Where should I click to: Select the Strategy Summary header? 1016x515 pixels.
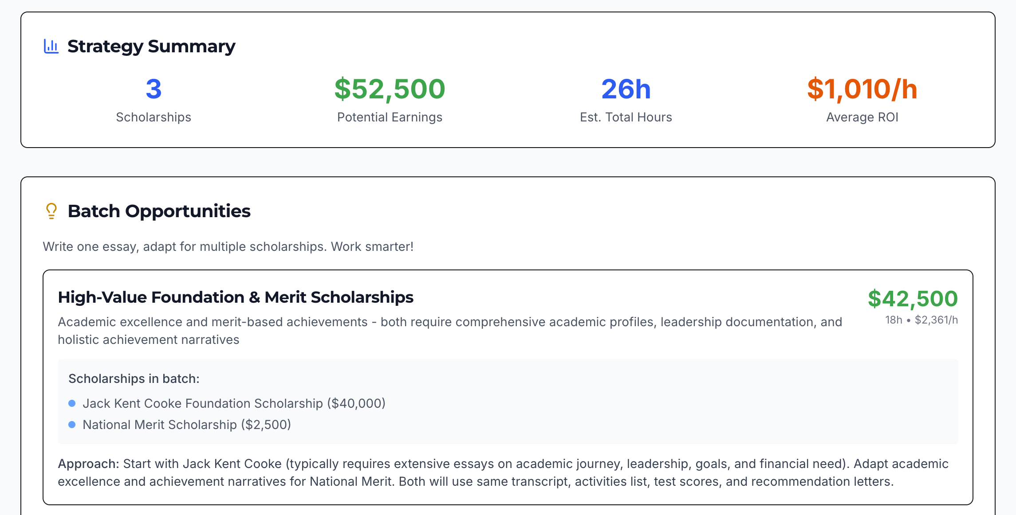click(151, 46)
